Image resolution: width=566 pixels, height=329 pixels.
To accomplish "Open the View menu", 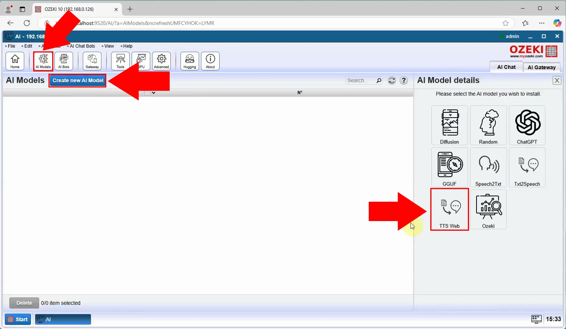I will point(109,46).
